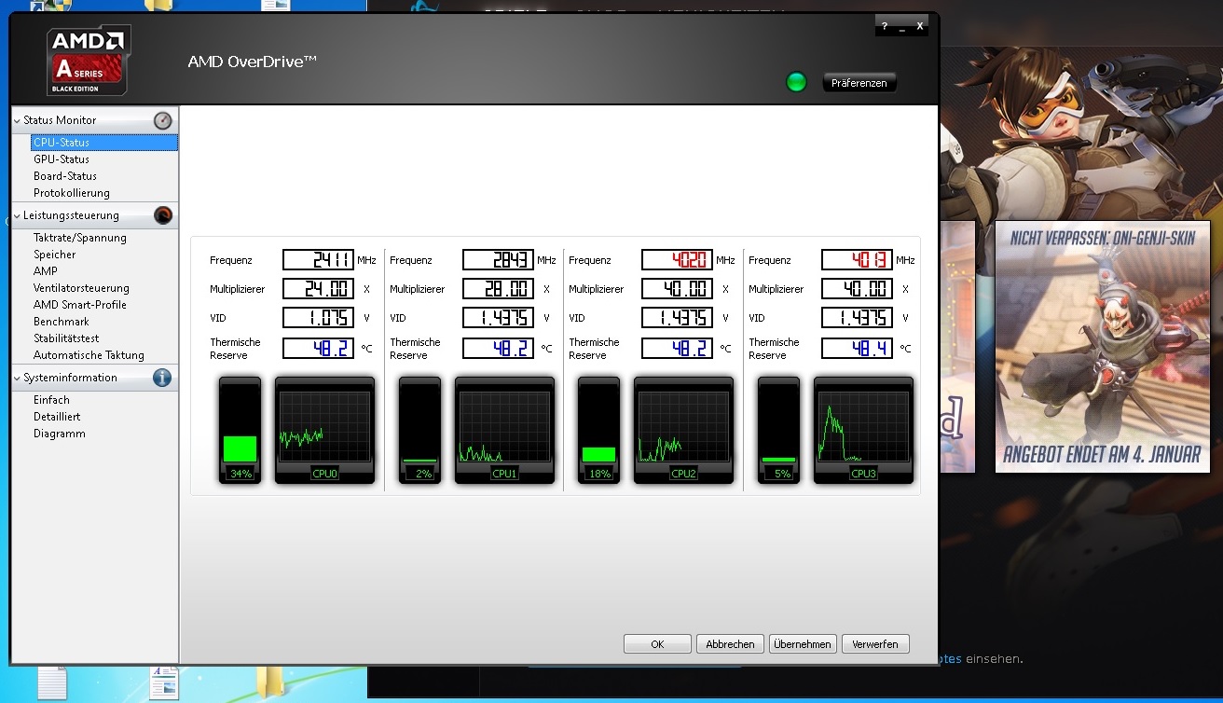Click the Status Monitor gauge icon
Image resolution: width=1223 pixels, height=703 pixels.
click(x=163, y=120)
